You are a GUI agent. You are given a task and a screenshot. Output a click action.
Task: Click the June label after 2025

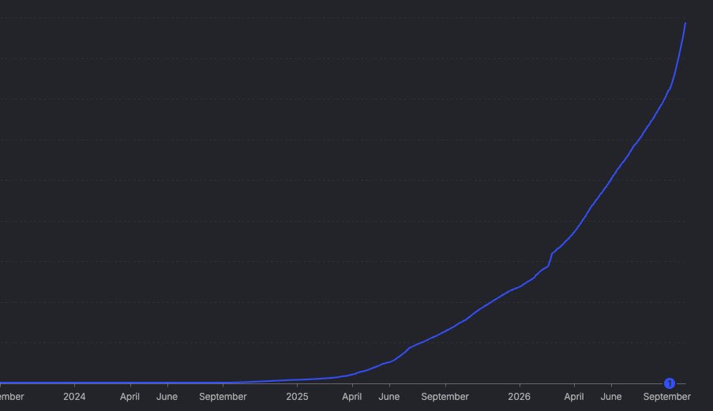point(389,397)
